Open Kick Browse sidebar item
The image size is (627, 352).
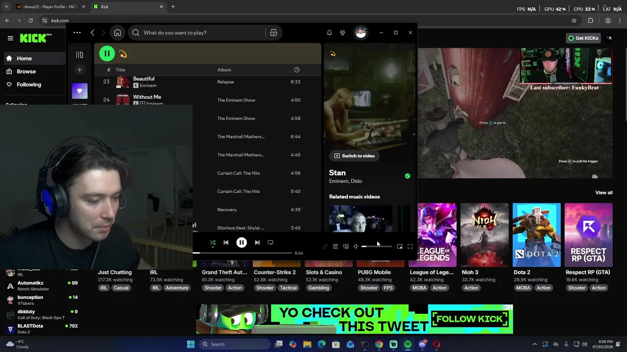(x=33, y=71)
